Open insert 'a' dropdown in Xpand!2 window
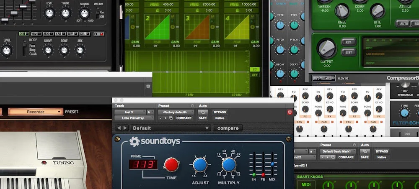This screenshot has width=419, height=189. [313, 151]
